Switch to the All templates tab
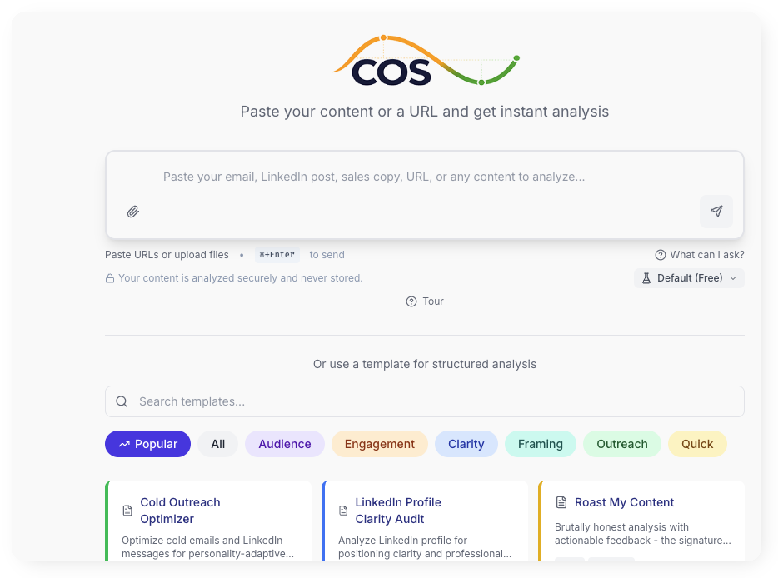This screenshot has height=578, width=778. tap(217, 444)
